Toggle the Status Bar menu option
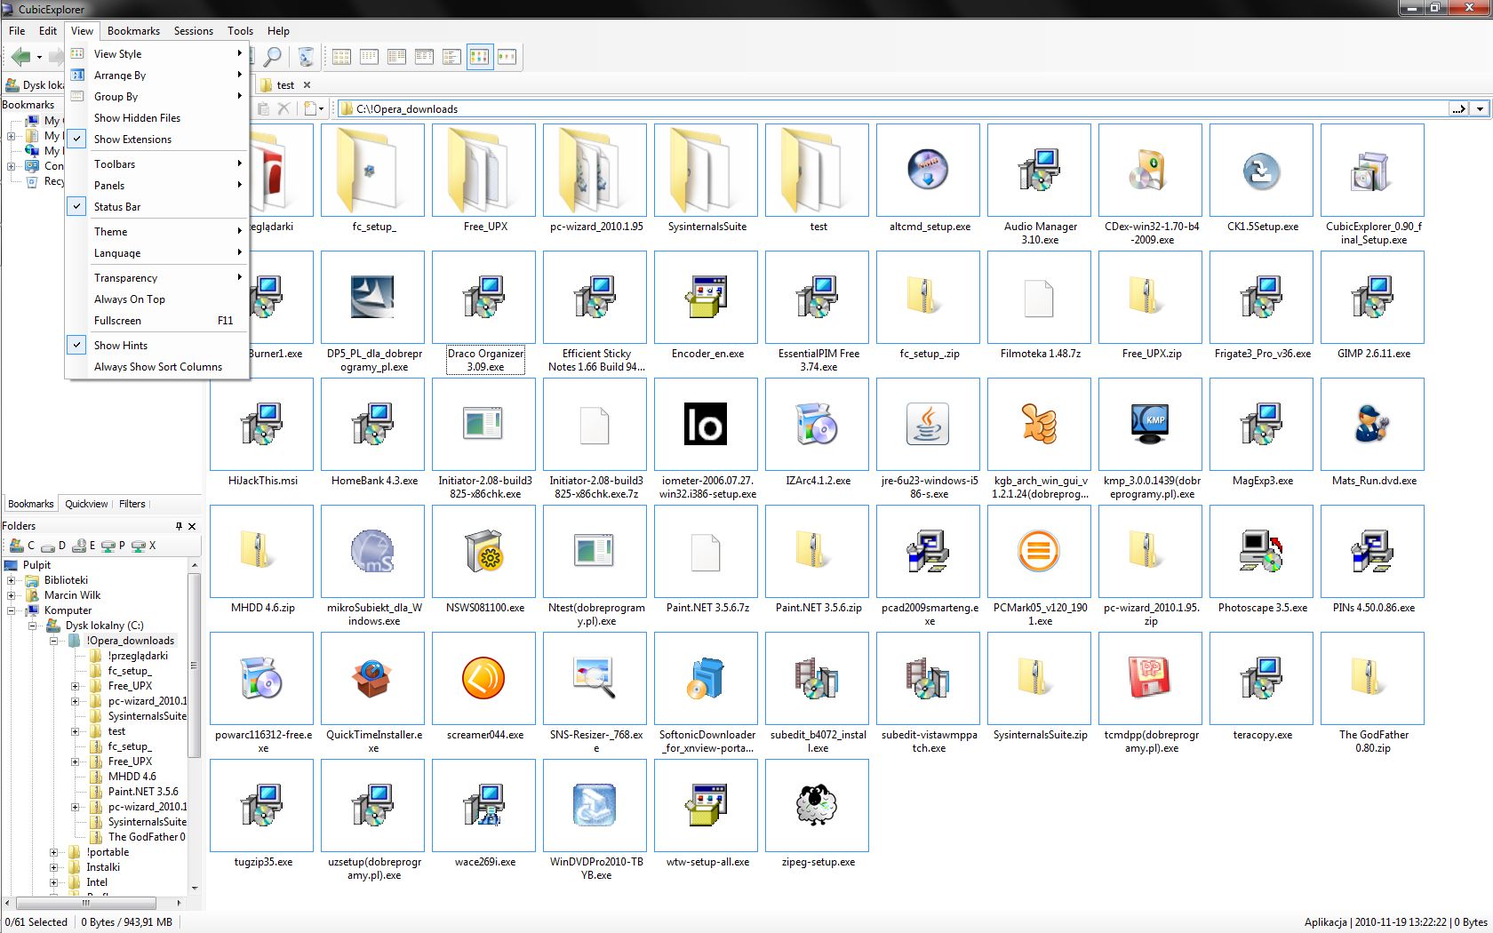This screenshot has width=1493, height=933. tap(156, 207)
